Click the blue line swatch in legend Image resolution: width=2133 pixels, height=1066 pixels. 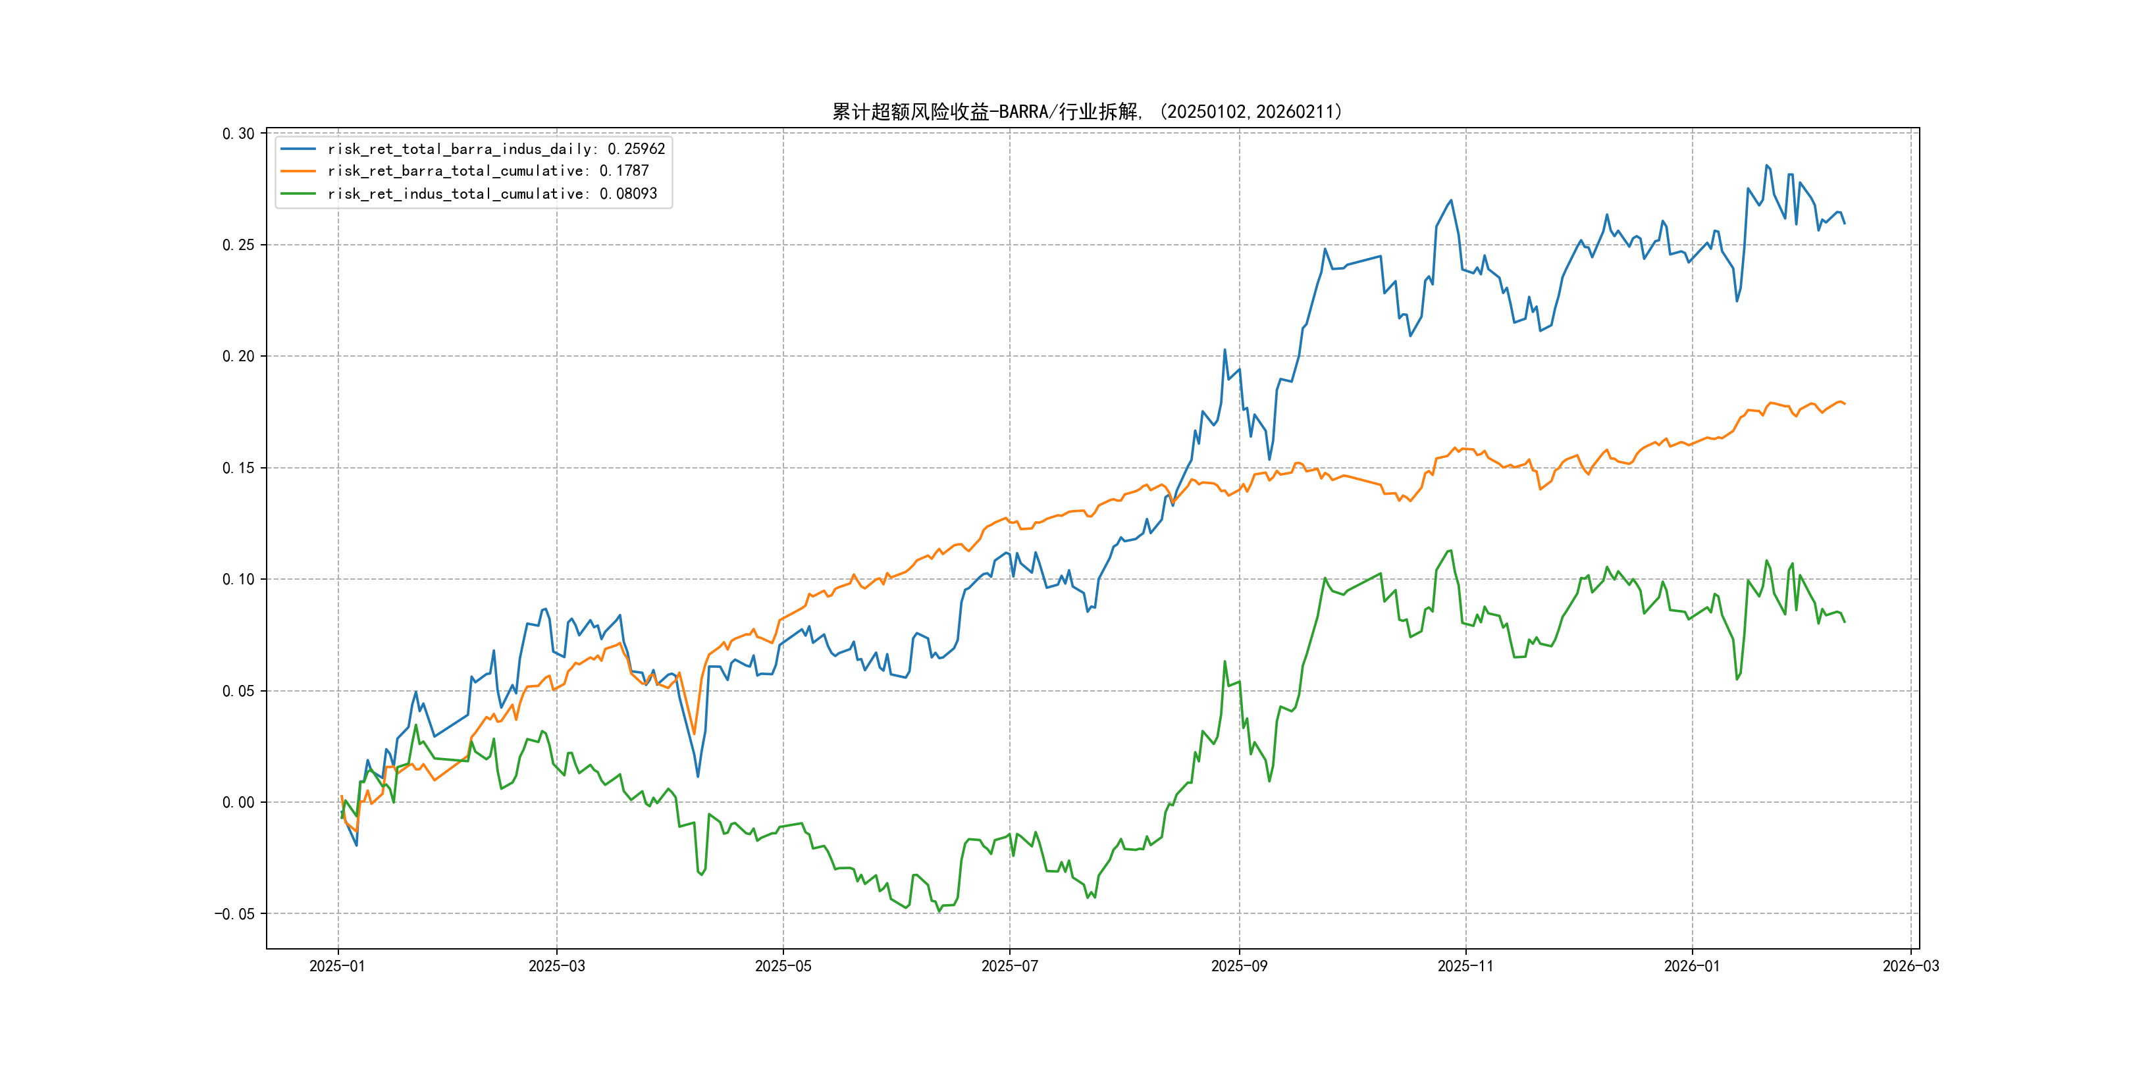pyautogui.click(x=298, y=149)
